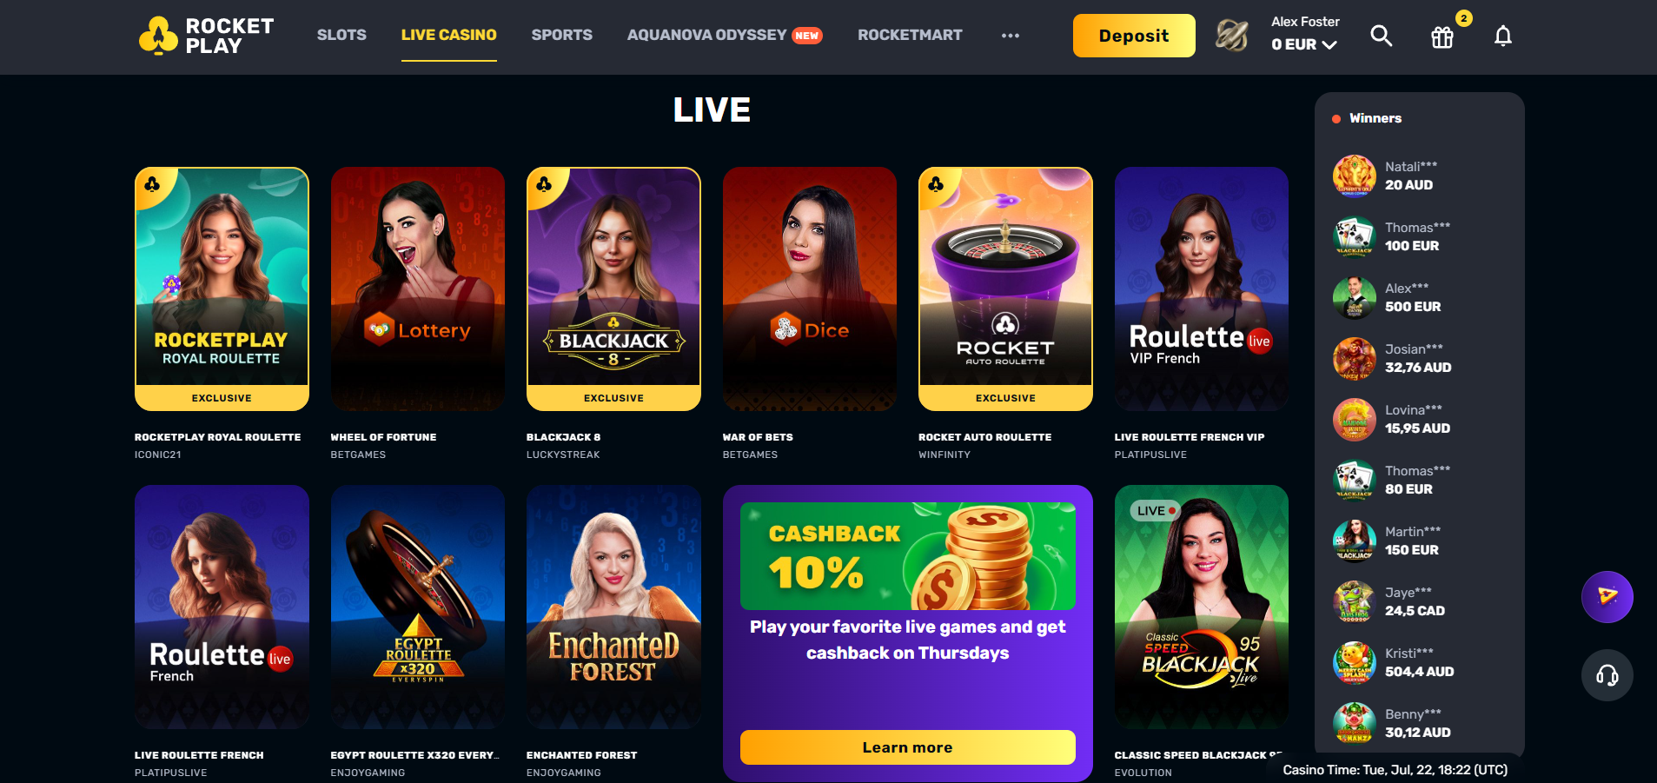Viewport: 1657px width, 783px height.
Task: Click the RocketPlay logo
Action: click(x=207, y=36)
